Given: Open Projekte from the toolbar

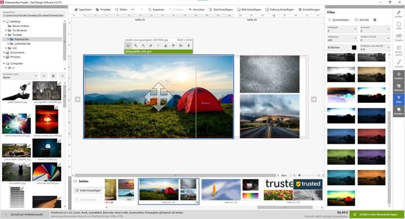Looking at the screenshot, I should [x=103, y=10].
